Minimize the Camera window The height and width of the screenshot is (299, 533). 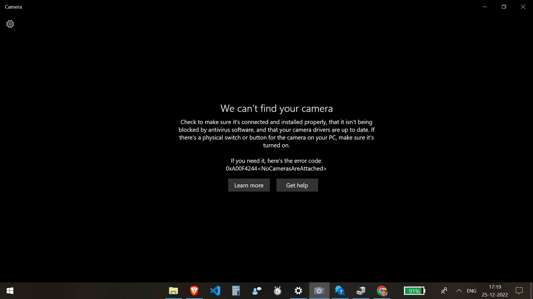pos(485,7)
